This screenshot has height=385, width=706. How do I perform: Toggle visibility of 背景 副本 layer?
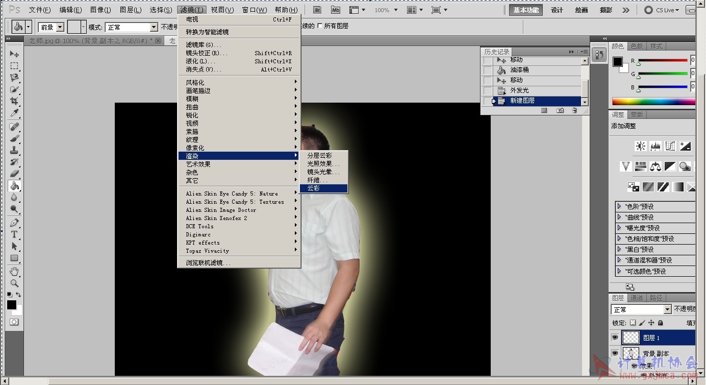[x=615, y=353]
